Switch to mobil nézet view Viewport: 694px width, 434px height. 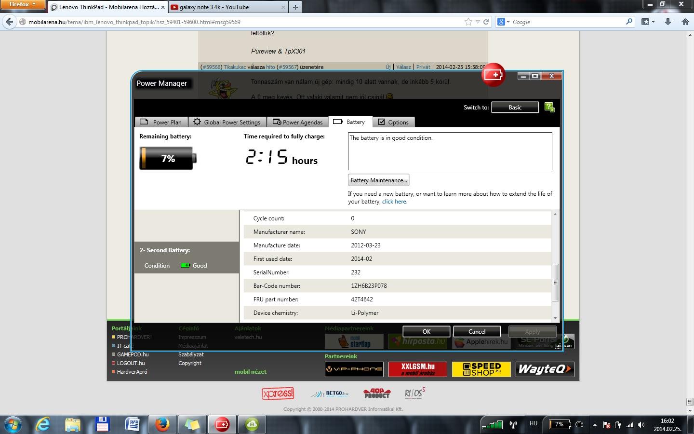[251, 372]
